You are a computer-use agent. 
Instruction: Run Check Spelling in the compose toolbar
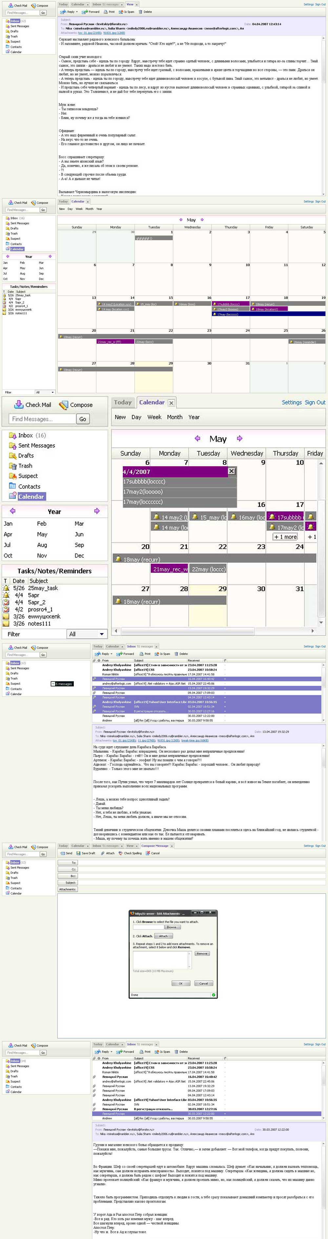130,853
